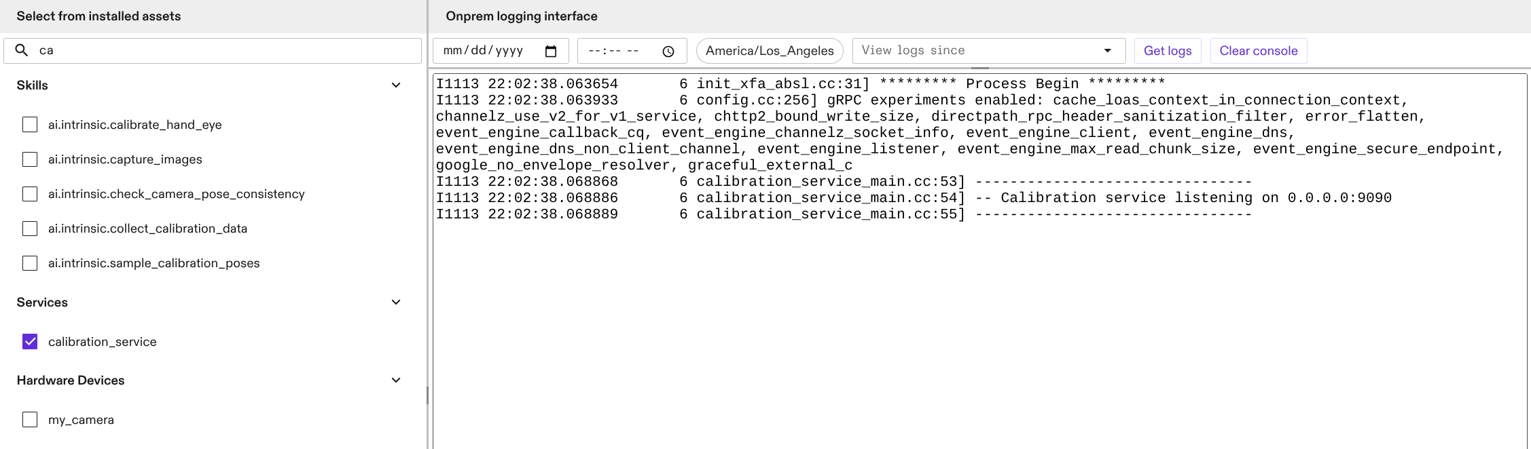Image resolution: width=1531 pixels, height=449 pixels.
Task: Collapse the Services section chevron
Action: click(x=396, y=302)
